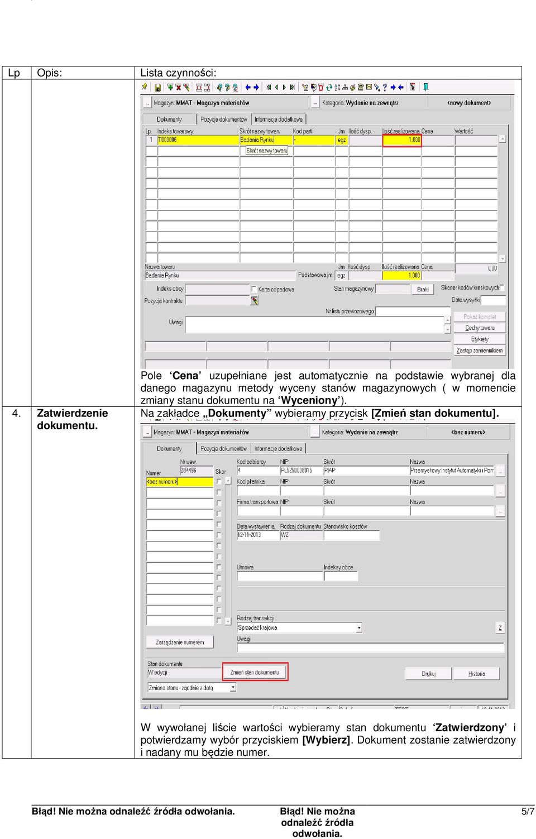536x839 pixels.
Task: Open the lookup button on the Kod płatnika row
Action: [x=500, y=491]
